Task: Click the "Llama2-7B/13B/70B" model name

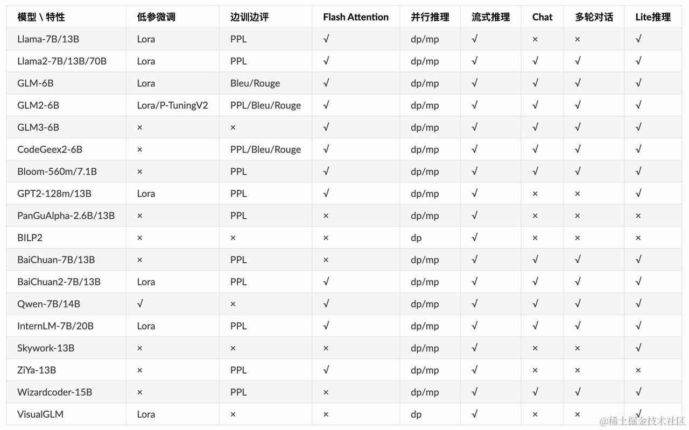Action: click(x=62, y=61)
